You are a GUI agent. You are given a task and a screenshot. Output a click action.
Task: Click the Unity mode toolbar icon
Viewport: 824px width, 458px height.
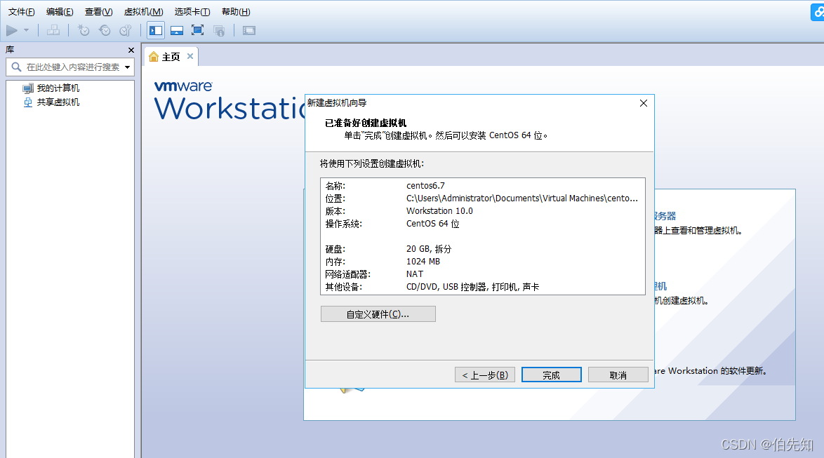pos(219,30)
